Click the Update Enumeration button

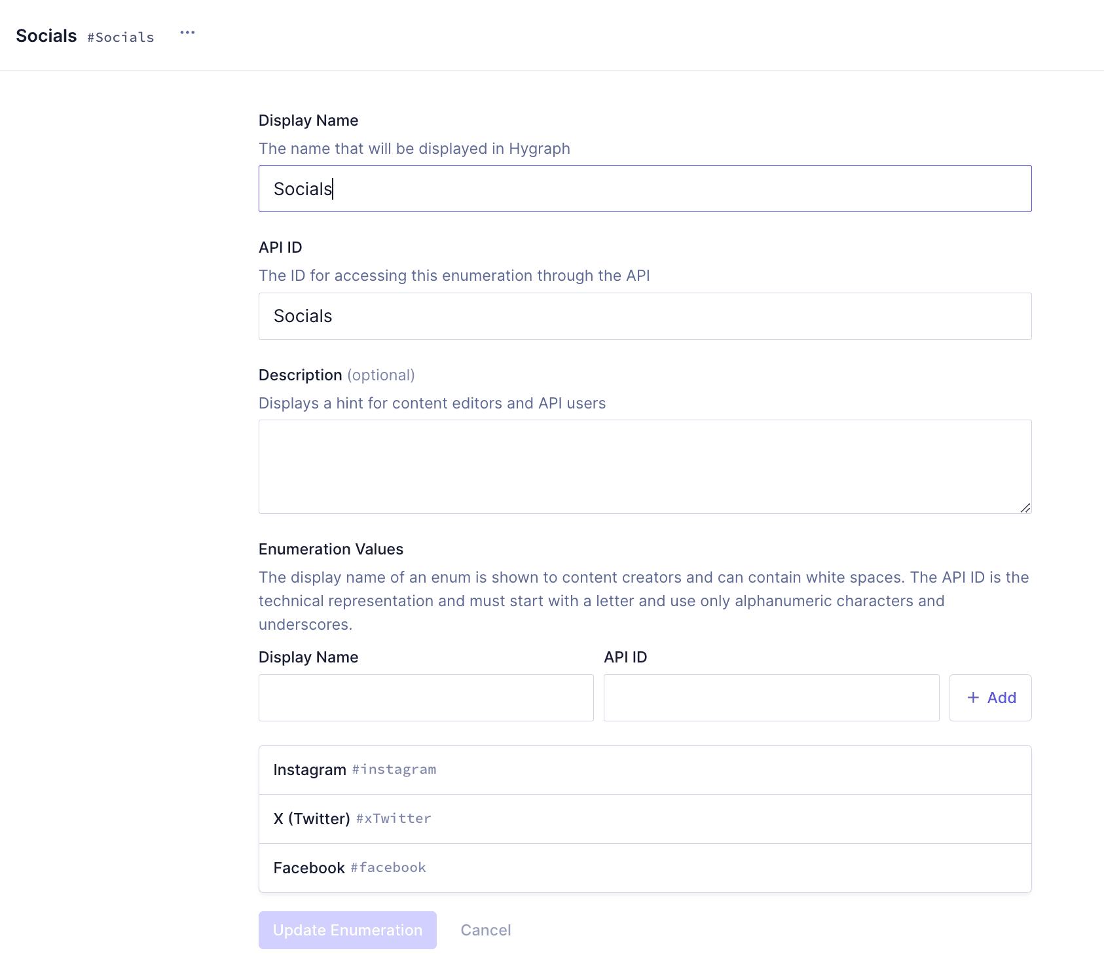[347, 930]
